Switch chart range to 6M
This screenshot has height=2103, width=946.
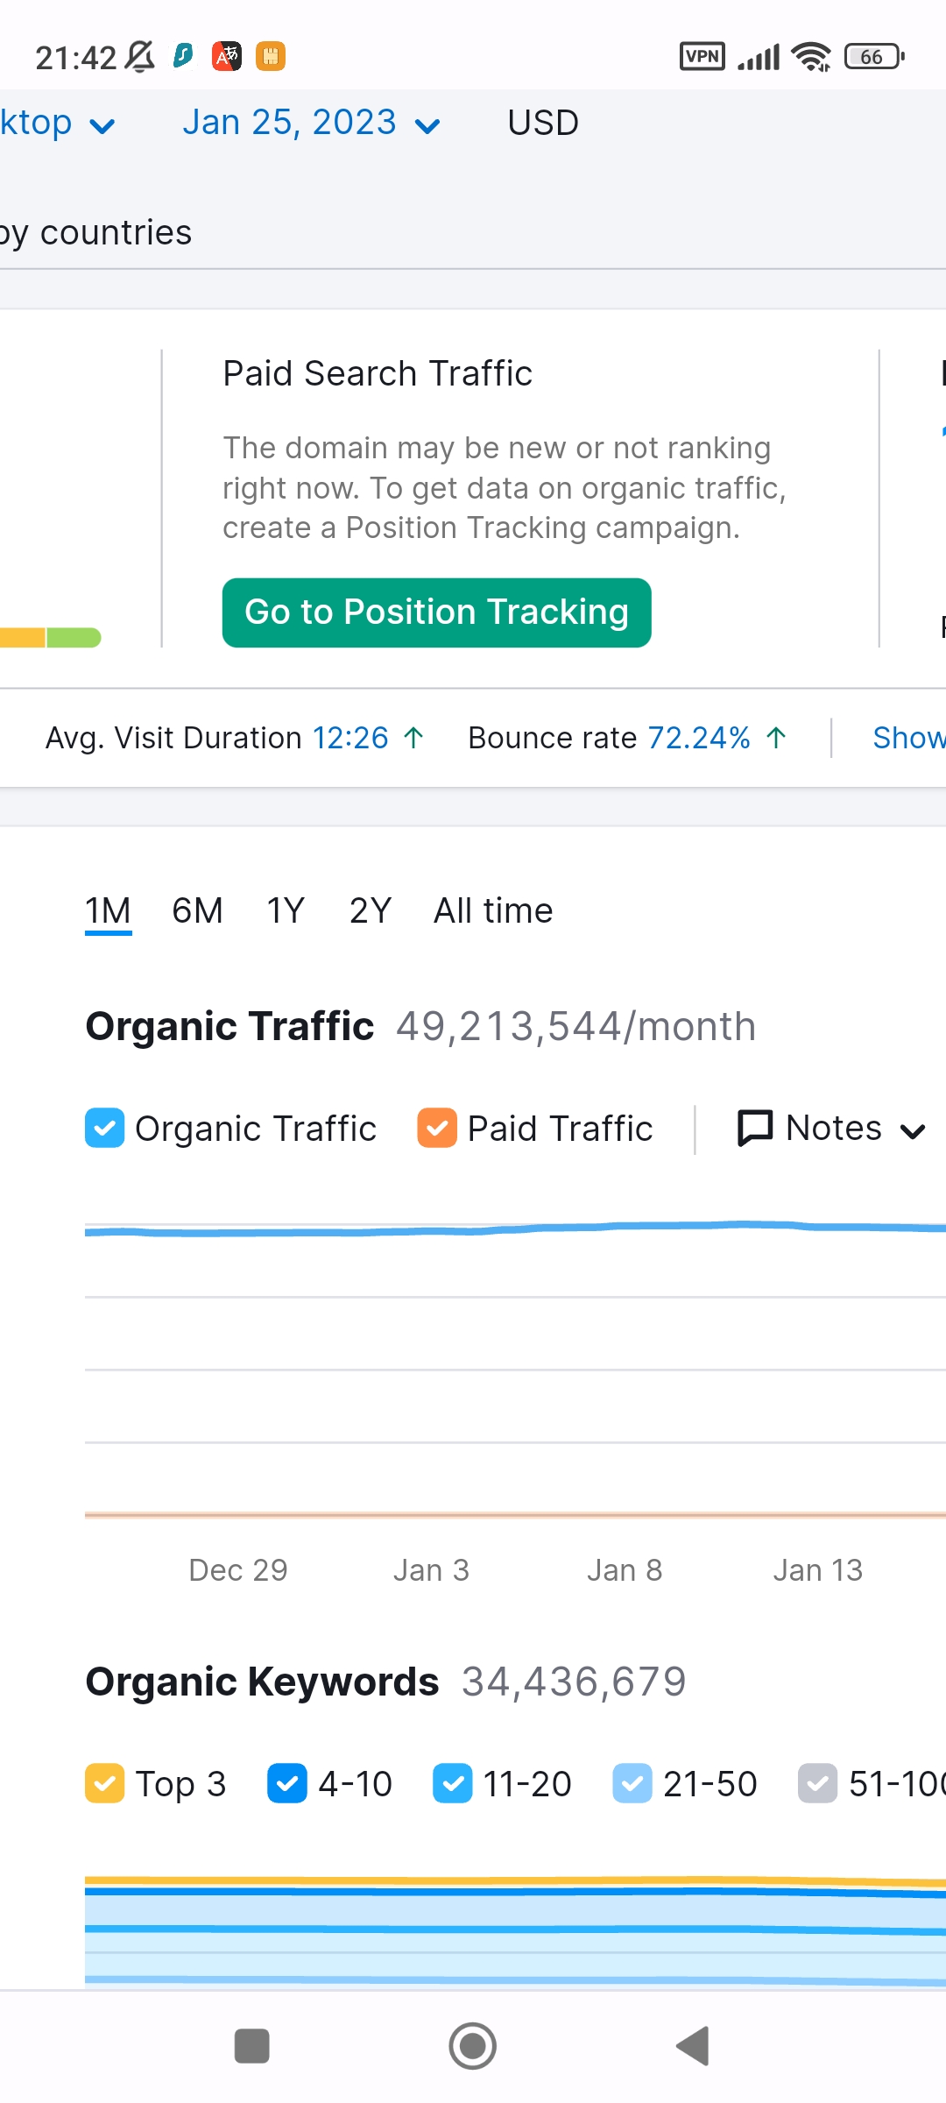197,911
